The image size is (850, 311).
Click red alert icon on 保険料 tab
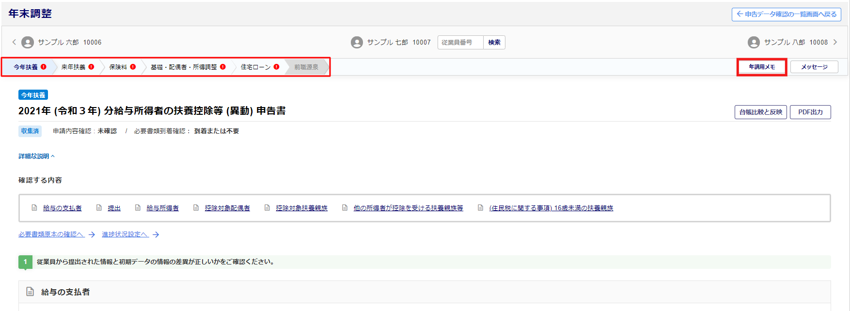tap(133, 67)
